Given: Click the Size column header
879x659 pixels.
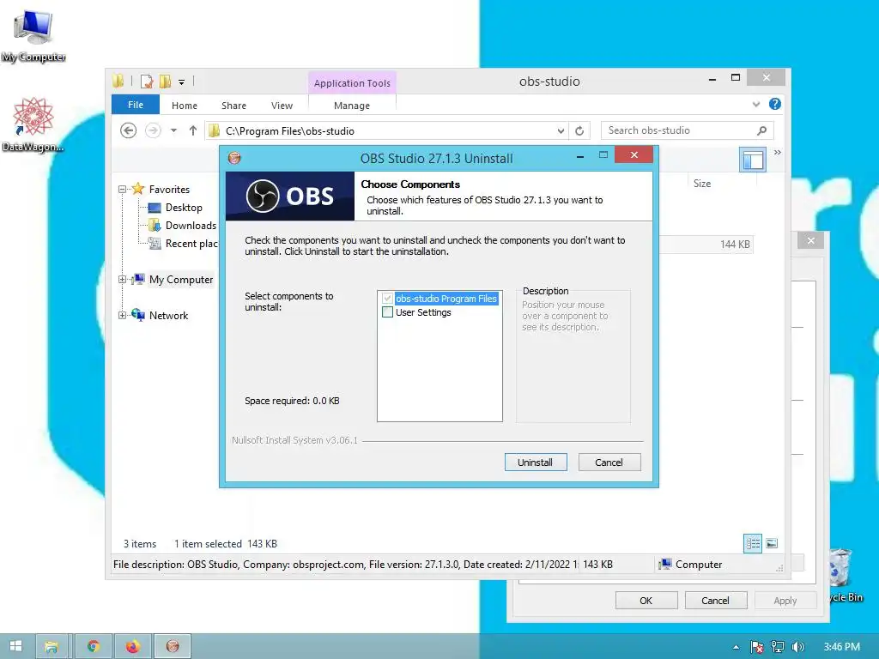Looking at the screenshot, I should (x=702, y=184).
